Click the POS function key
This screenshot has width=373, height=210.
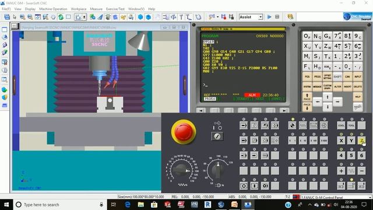point(307,77)
